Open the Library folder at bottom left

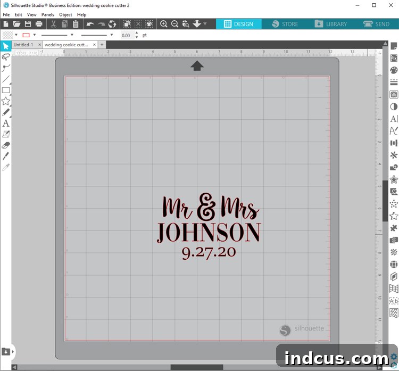[x=6, y=352]
